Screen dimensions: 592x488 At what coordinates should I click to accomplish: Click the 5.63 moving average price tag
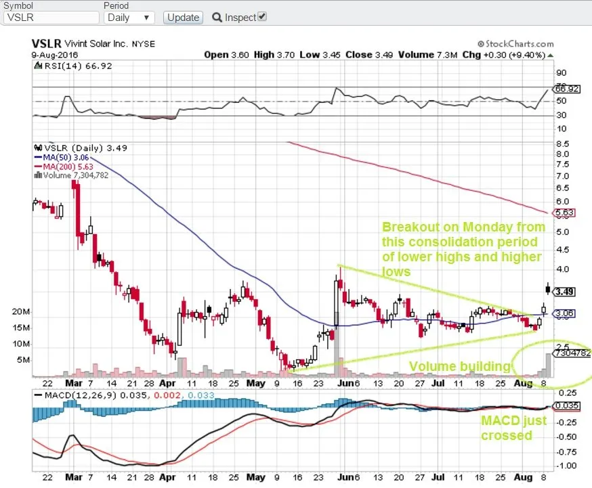564,213
